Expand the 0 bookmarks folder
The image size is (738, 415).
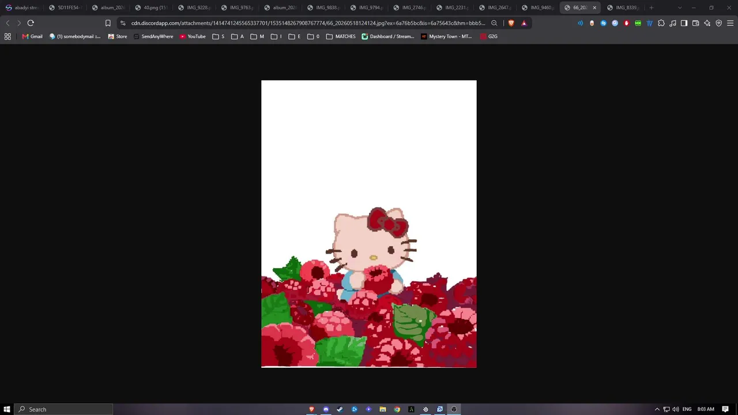(x=314, y=36)
